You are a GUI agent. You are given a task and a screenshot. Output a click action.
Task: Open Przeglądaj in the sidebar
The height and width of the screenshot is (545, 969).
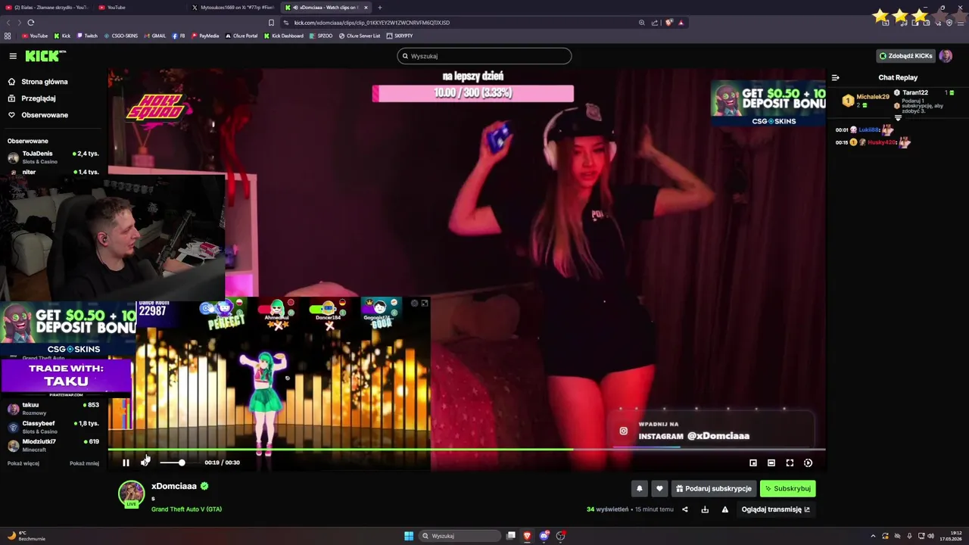pos(38,98)
